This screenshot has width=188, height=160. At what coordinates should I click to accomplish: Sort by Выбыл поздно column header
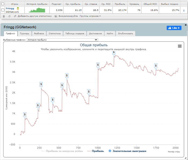(170, 4)
